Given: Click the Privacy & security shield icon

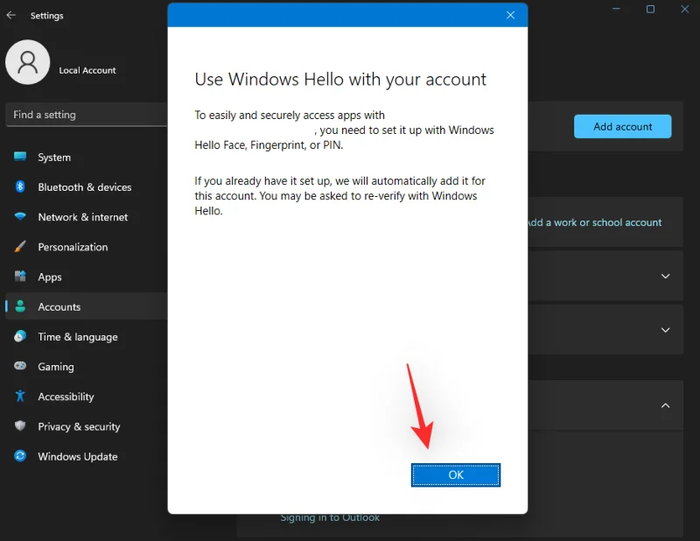Looking at the screenshot, I should 20,425.
